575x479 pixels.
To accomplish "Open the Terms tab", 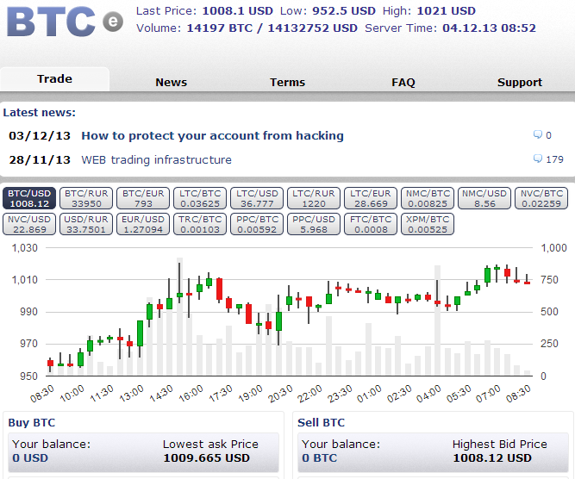I will coord(288,82).
